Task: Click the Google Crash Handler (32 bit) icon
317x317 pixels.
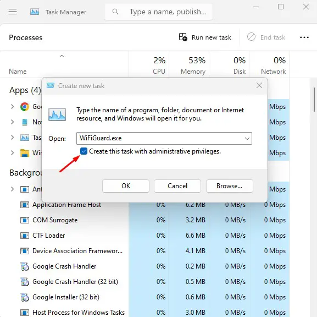Action: pos(25,282)
